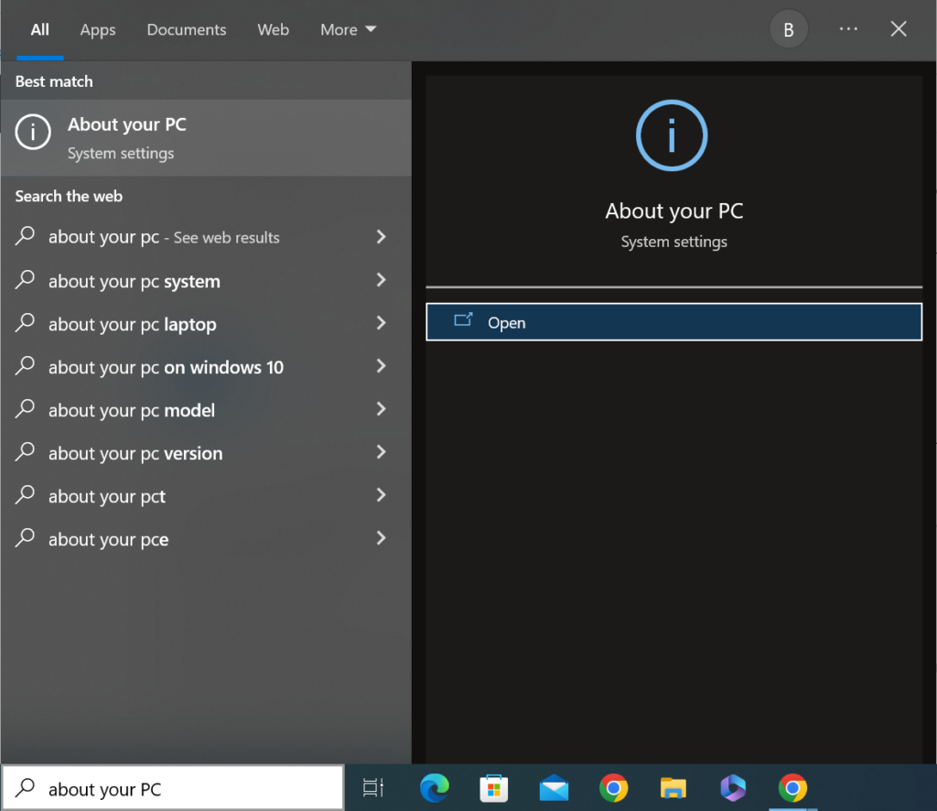Click the user account B avatar
This screenshot has height=811, width=937.
point(788,30)
